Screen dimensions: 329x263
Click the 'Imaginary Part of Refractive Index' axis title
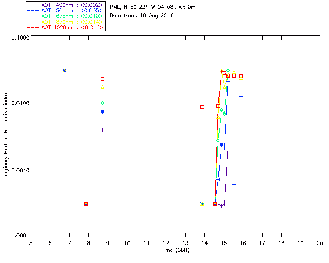click(6, 136)
